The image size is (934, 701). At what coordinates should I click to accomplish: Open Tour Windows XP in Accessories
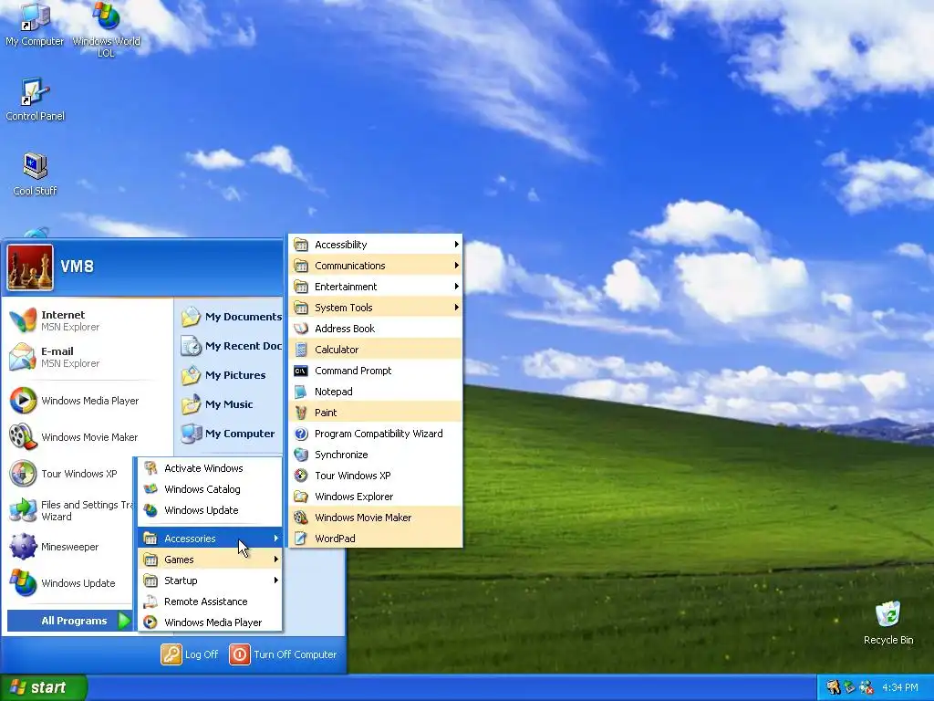pyautogui.click(x=375, y=476)
